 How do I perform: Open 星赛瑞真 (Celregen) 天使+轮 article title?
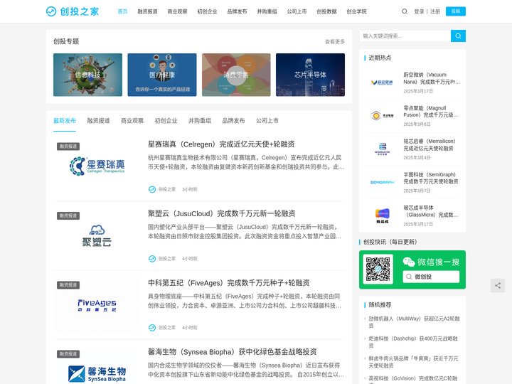221,144
